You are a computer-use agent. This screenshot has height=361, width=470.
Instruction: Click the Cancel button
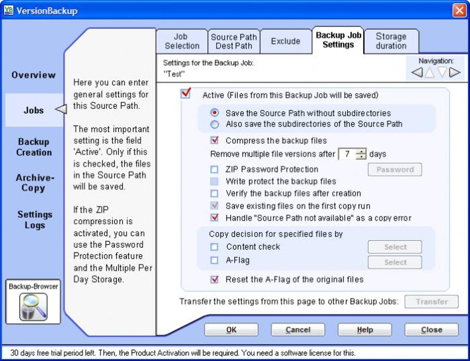coord(298,330)
